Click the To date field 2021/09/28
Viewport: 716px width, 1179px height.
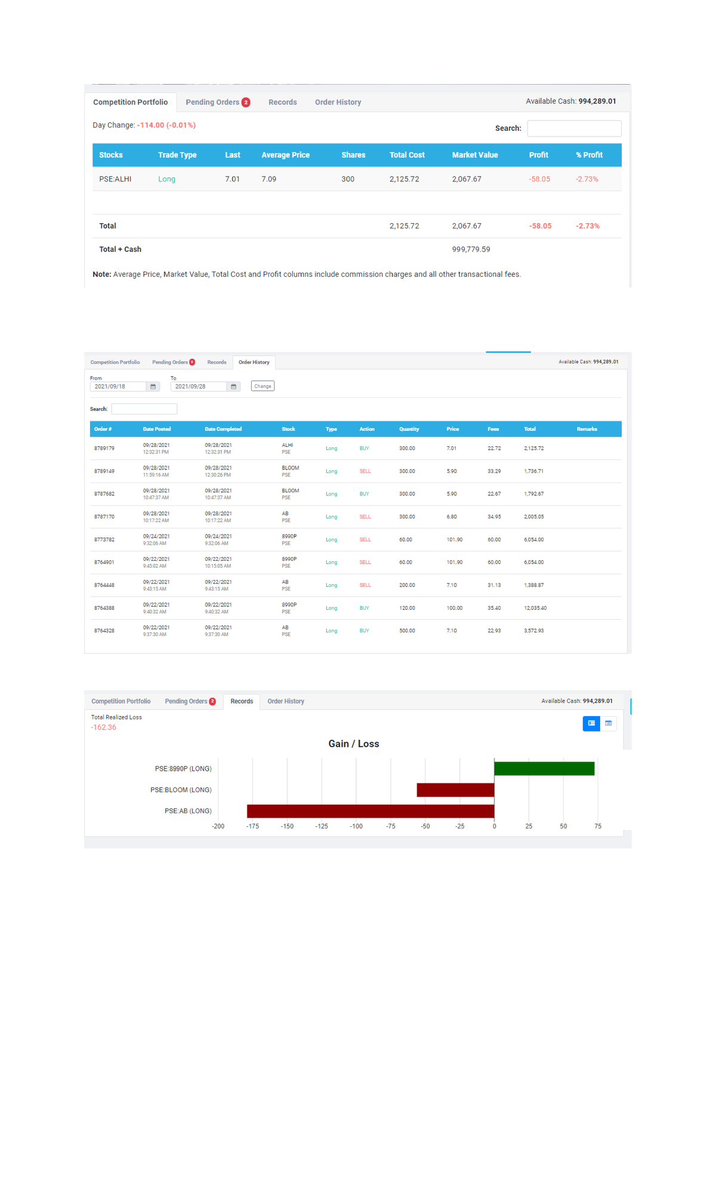point(199,387)
